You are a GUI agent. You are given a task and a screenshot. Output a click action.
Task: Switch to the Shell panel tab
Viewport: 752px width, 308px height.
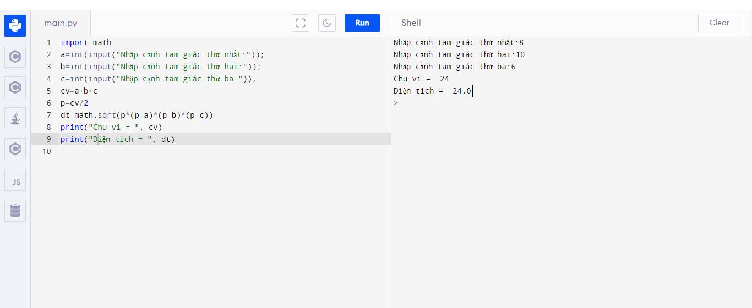coord(411,23)
